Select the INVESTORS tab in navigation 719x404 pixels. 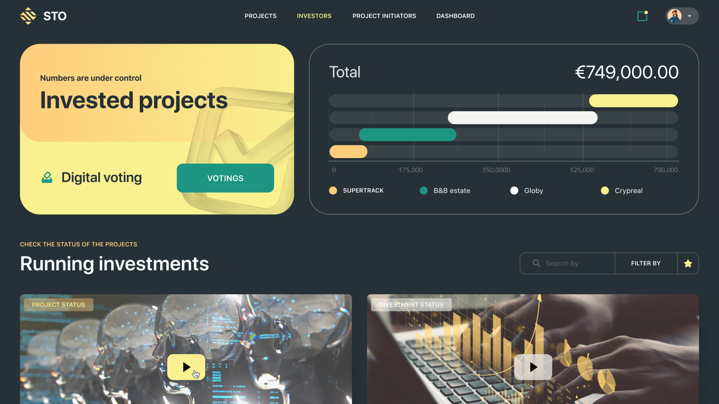click(x=314, y=16)
